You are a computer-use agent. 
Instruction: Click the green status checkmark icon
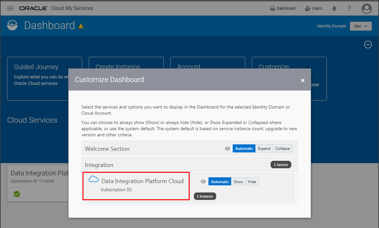coord(17,194)
